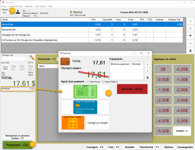Apply the -3,50$ rabais button
The height and width of the screenshot is (150, 195).
click(x=163, y=110)
